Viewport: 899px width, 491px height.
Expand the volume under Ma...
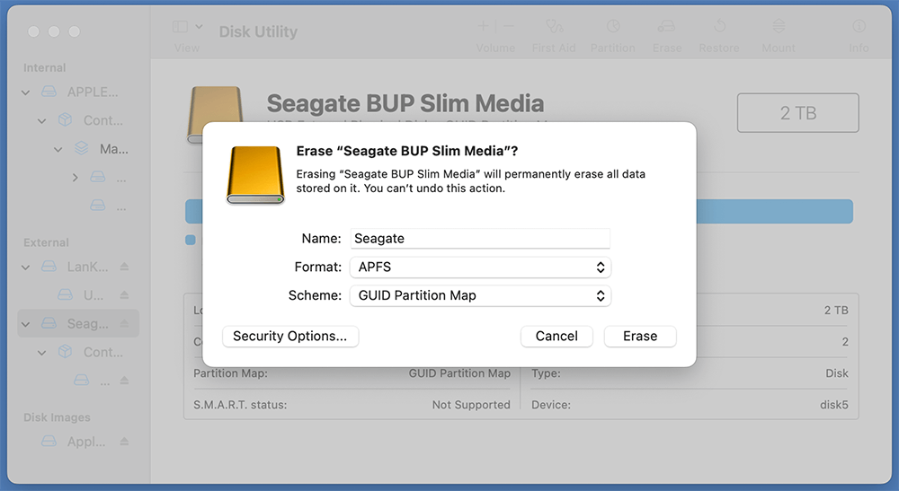[x=75, y=178]
